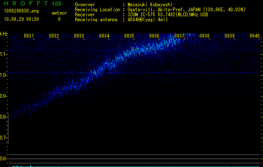Click the 0838 time marker
The image size is (263, 167).
(204, 36)
